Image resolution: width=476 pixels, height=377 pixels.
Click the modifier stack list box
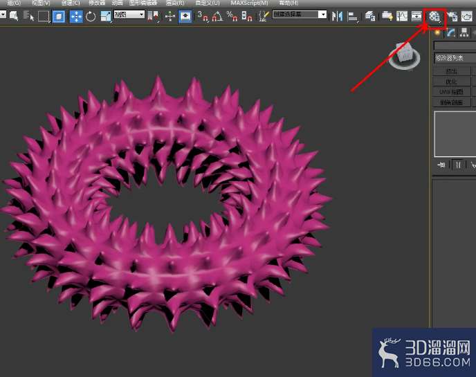(x=455, y=134)
